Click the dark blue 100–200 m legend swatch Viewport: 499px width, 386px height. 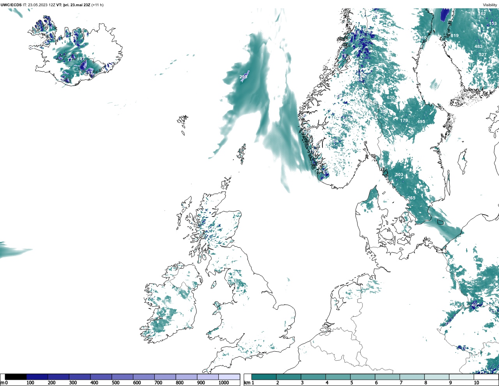[37, 377]
